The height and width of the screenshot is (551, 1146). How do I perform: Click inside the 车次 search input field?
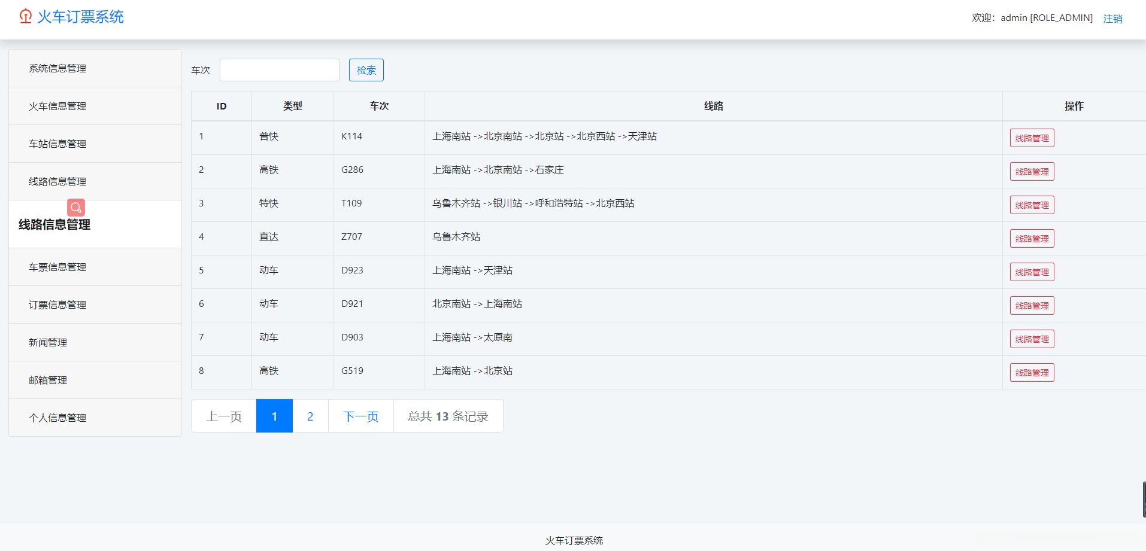[x=279, y=70]
